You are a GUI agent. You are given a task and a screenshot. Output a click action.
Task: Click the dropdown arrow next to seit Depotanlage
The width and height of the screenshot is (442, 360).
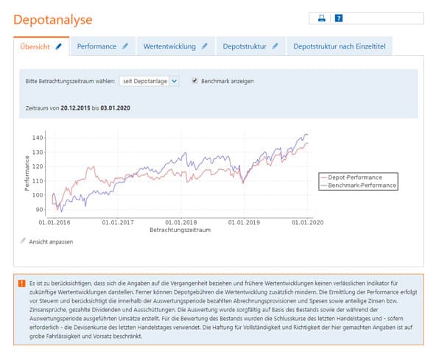pyautogui.click(x=174, y=81)
